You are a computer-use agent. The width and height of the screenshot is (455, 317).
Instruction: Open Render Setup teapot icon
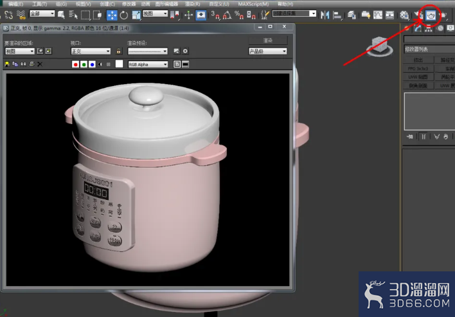tap(418, 15)
